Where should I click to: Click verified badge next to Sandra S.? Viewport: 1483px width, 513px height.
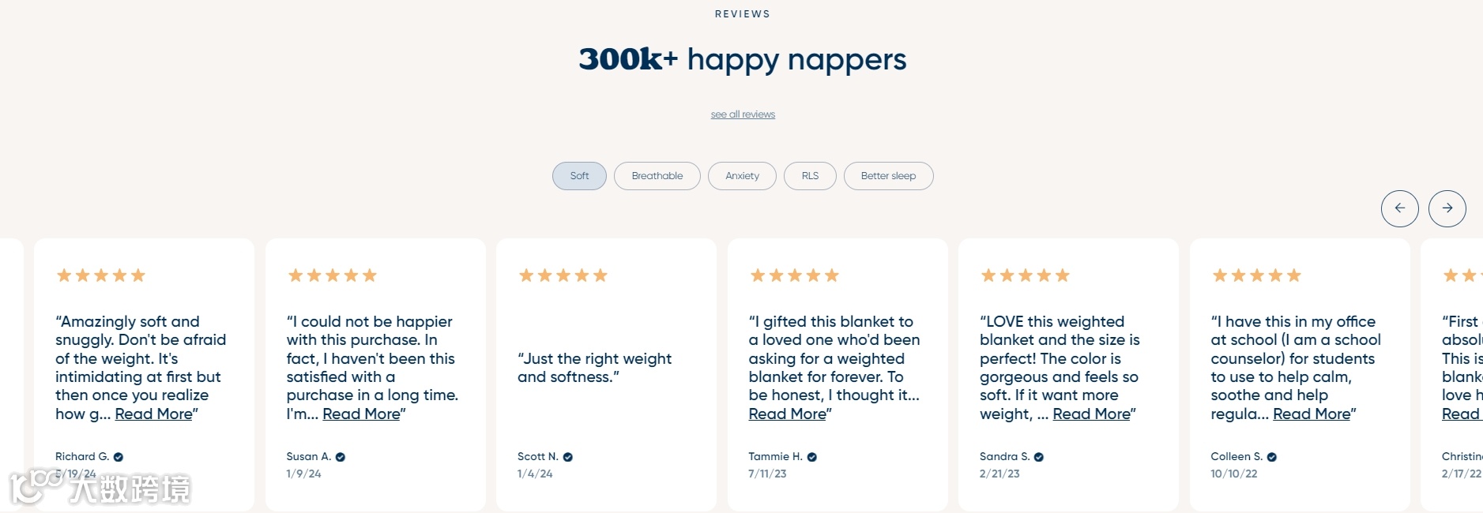[x=1039, y=457]
